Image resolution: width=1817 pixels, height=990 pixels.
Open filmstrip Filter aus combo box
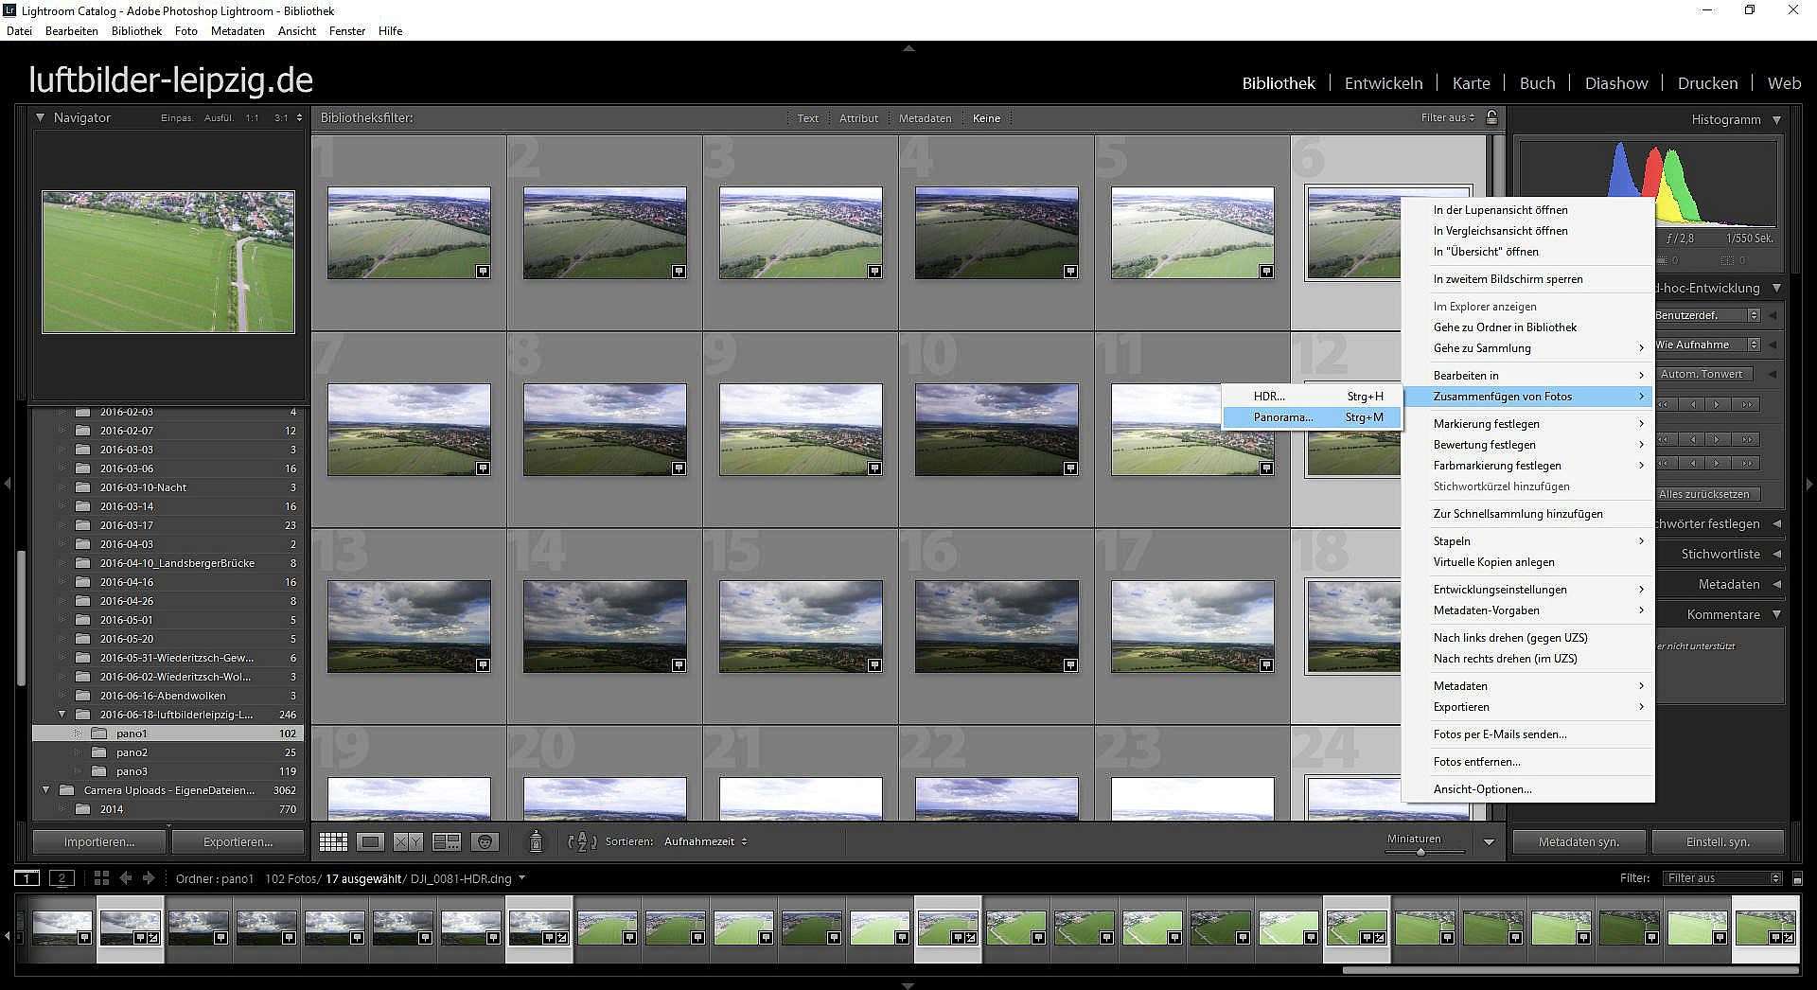click(x=1722, y=878)
